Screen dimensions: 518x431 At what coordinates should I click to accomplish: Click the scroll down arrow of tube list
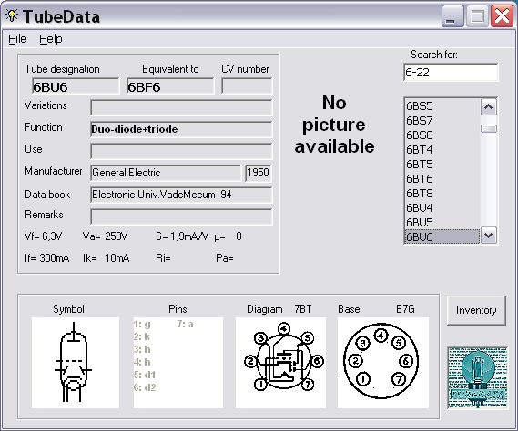pyautogui.click(x=489, y=236)
